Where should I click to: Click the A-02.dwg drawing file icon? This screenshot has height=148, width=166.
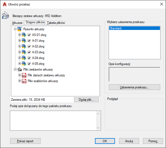[x=24, y=46]
